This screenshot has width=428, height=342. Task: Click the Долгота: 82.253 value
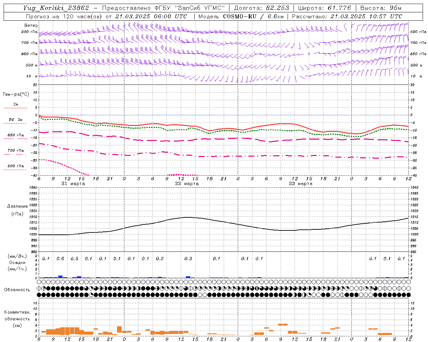click(x=262, y=8)
